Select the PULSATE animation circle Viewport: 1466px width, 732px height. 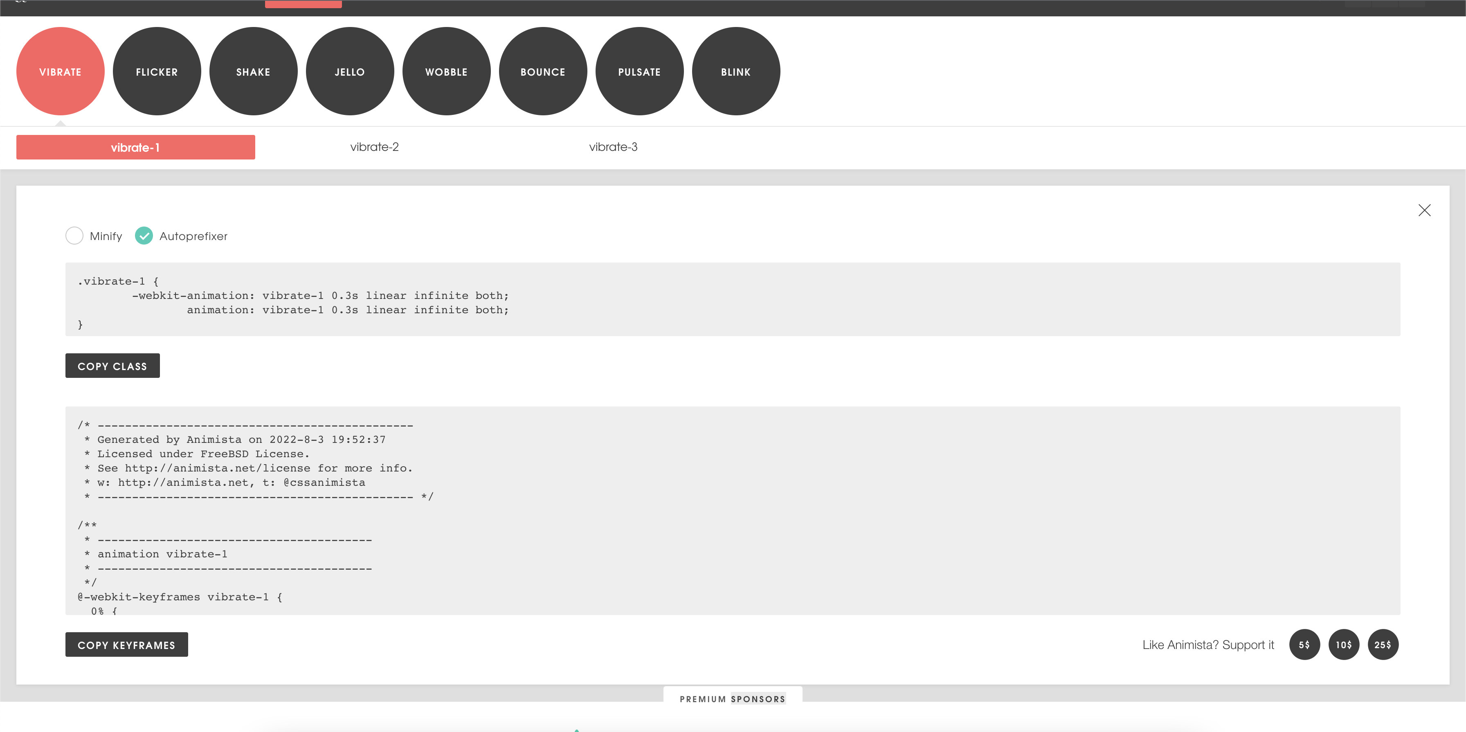(639, 72)
